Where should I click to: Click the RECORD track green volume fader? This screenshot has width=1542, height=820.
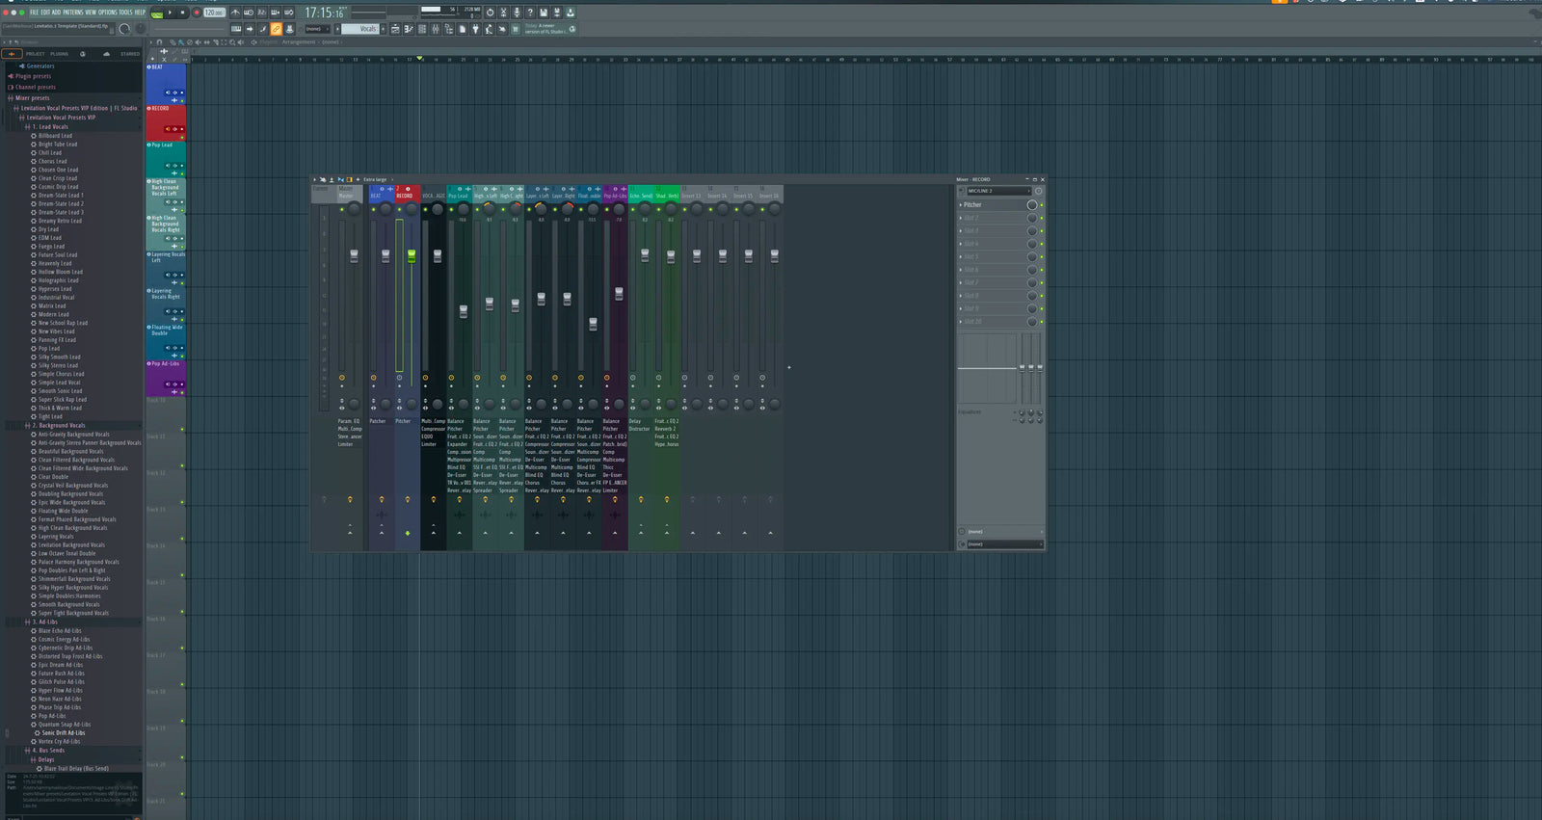(412, 255)
